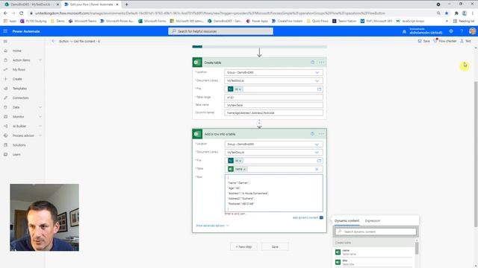Open file picker in Create table File field

[x=319, y=89]
